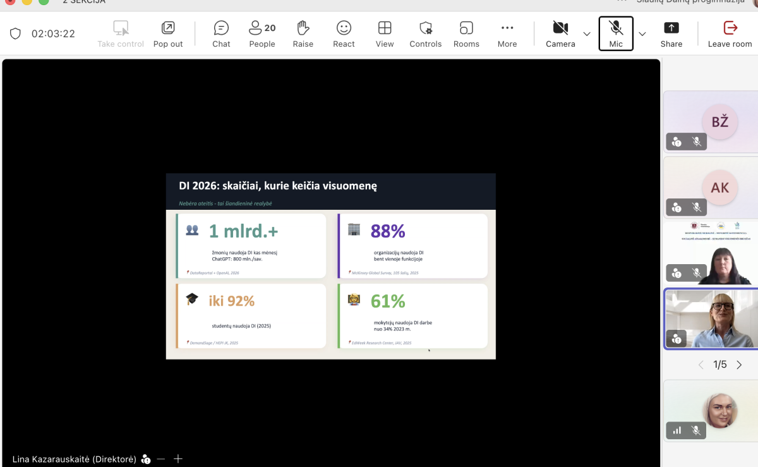Viewport: 758px width, 467px height.
Task: Zoom in the shared slide with plus
Action: (x=178, y=459)
